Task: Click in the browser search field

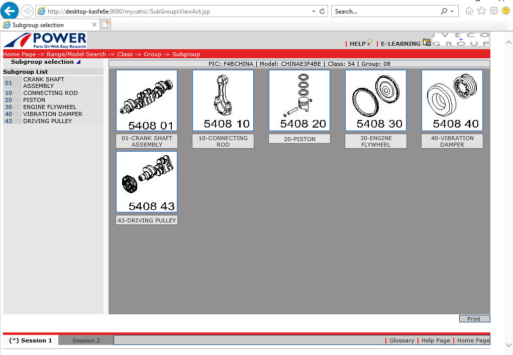Action: click(x=384, y=11)
